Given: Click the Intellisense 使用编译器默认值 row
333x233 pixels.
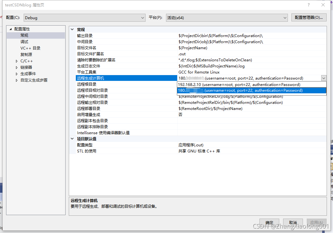Looking at the screenshot, I should (x=201, y=133).
